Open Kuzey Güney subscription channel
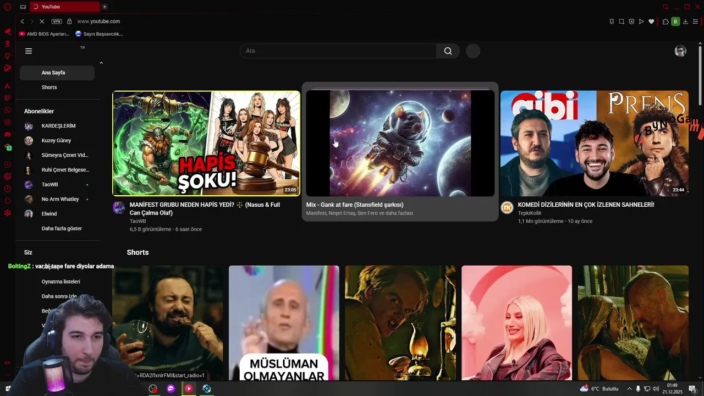This screenshot has width=704, height=396. [x=57, y=140]
